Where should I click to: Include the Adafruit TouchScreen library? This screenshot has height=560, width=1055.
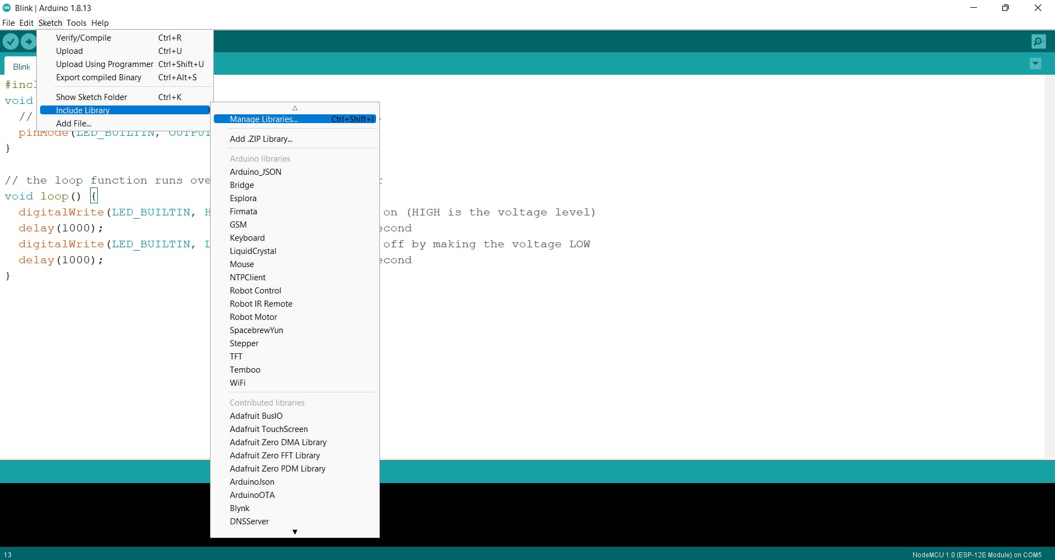[295, 429]
